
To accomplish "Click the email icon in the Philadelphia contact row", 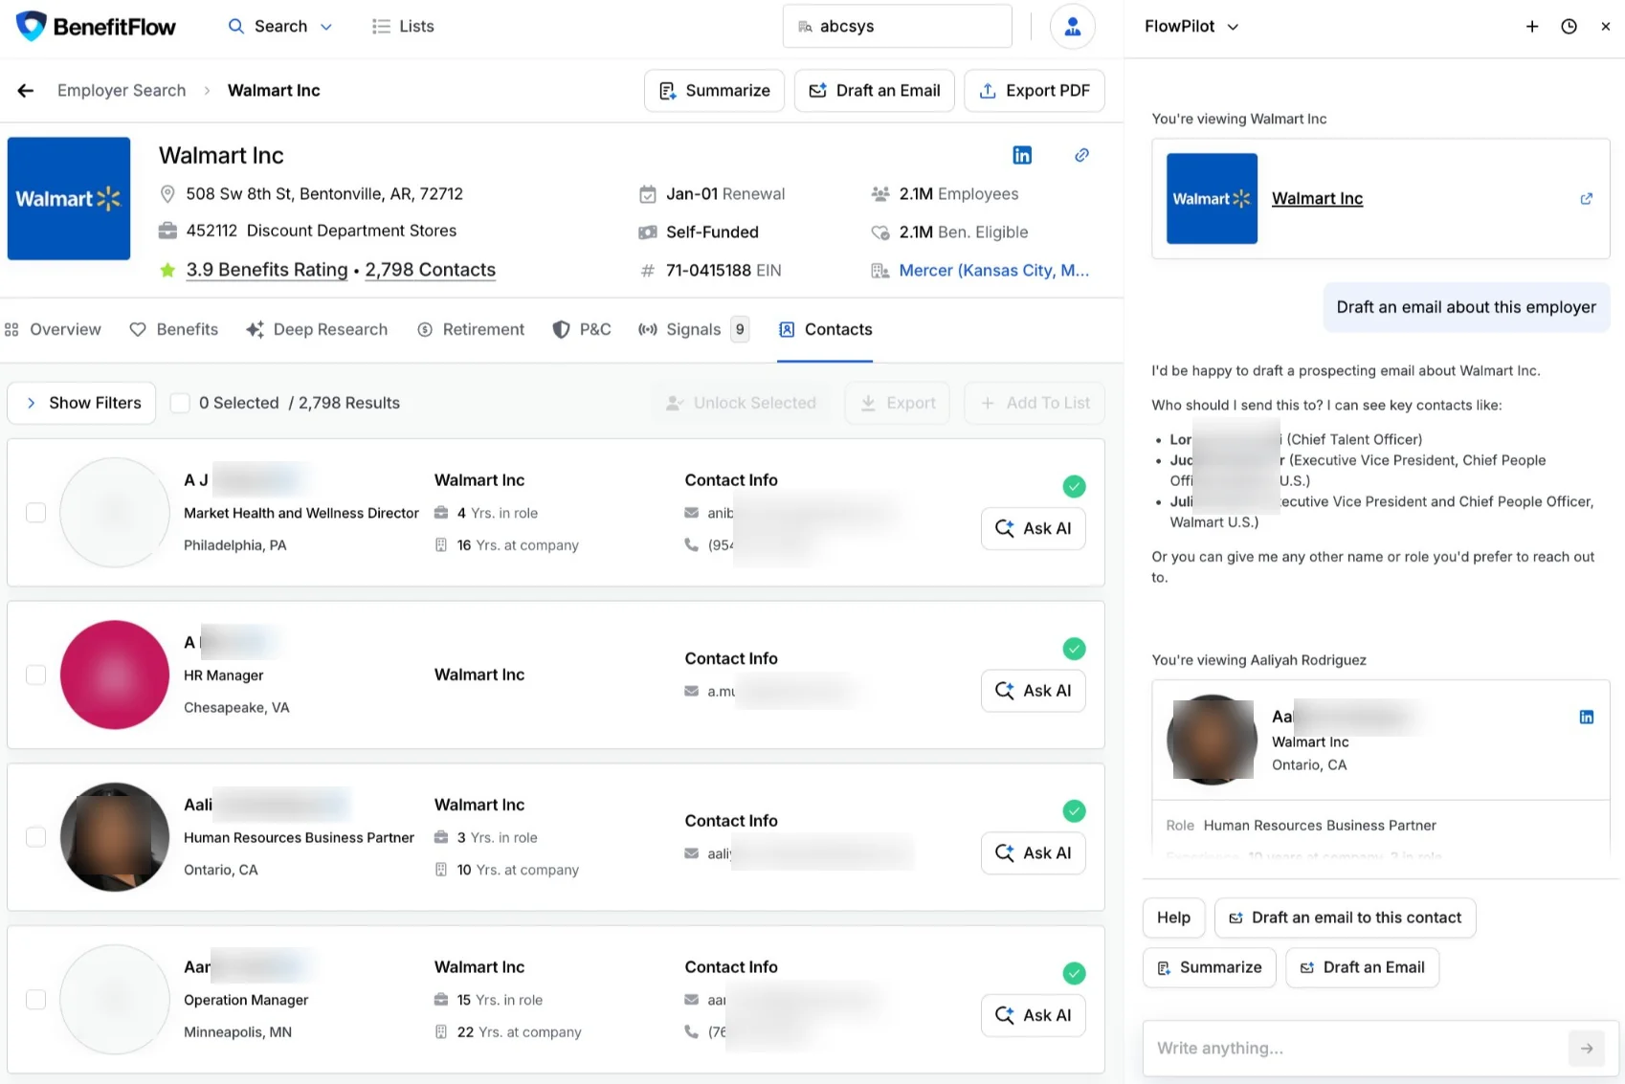I will coord(691,513).
